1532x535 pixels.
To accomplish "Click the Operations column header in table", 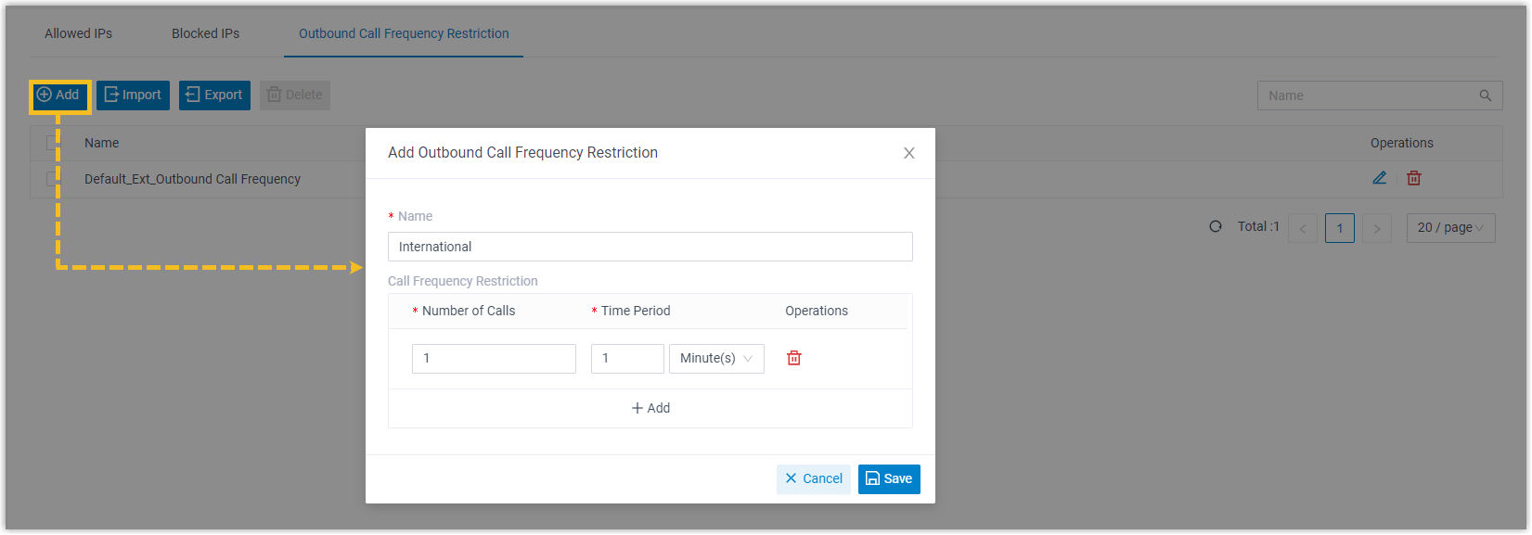I will point(1401,143).
